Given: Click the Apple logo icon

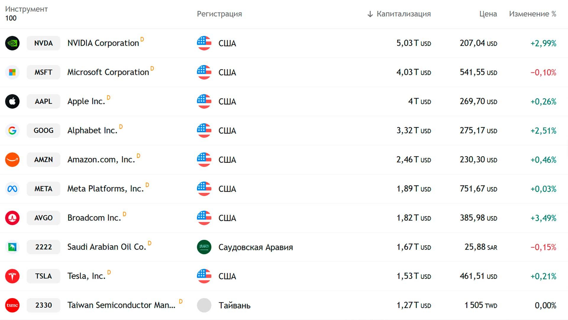Looking at the screenshot, I should pos(12,101).
